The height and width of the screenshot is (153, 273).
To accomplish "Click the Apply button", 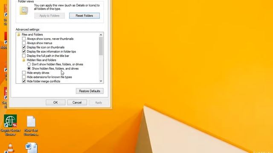I will point(99,102).
